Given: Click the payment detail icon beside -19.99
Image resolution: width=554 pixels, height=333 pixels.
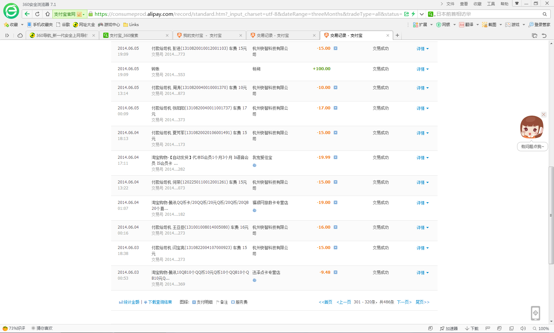Looking at the screenshot, I should point(335,157).
